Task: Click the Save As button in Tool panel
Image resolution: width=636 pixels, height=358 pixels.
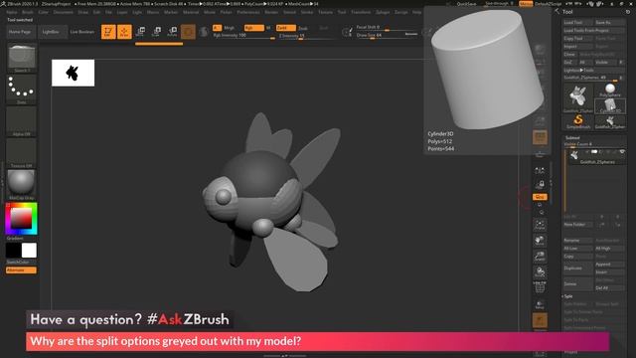Action: point(609,22)
